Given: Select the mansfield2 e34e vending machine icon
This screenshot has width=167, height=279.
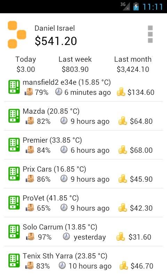Looking at the screenshot, I should tap(14, 87).
